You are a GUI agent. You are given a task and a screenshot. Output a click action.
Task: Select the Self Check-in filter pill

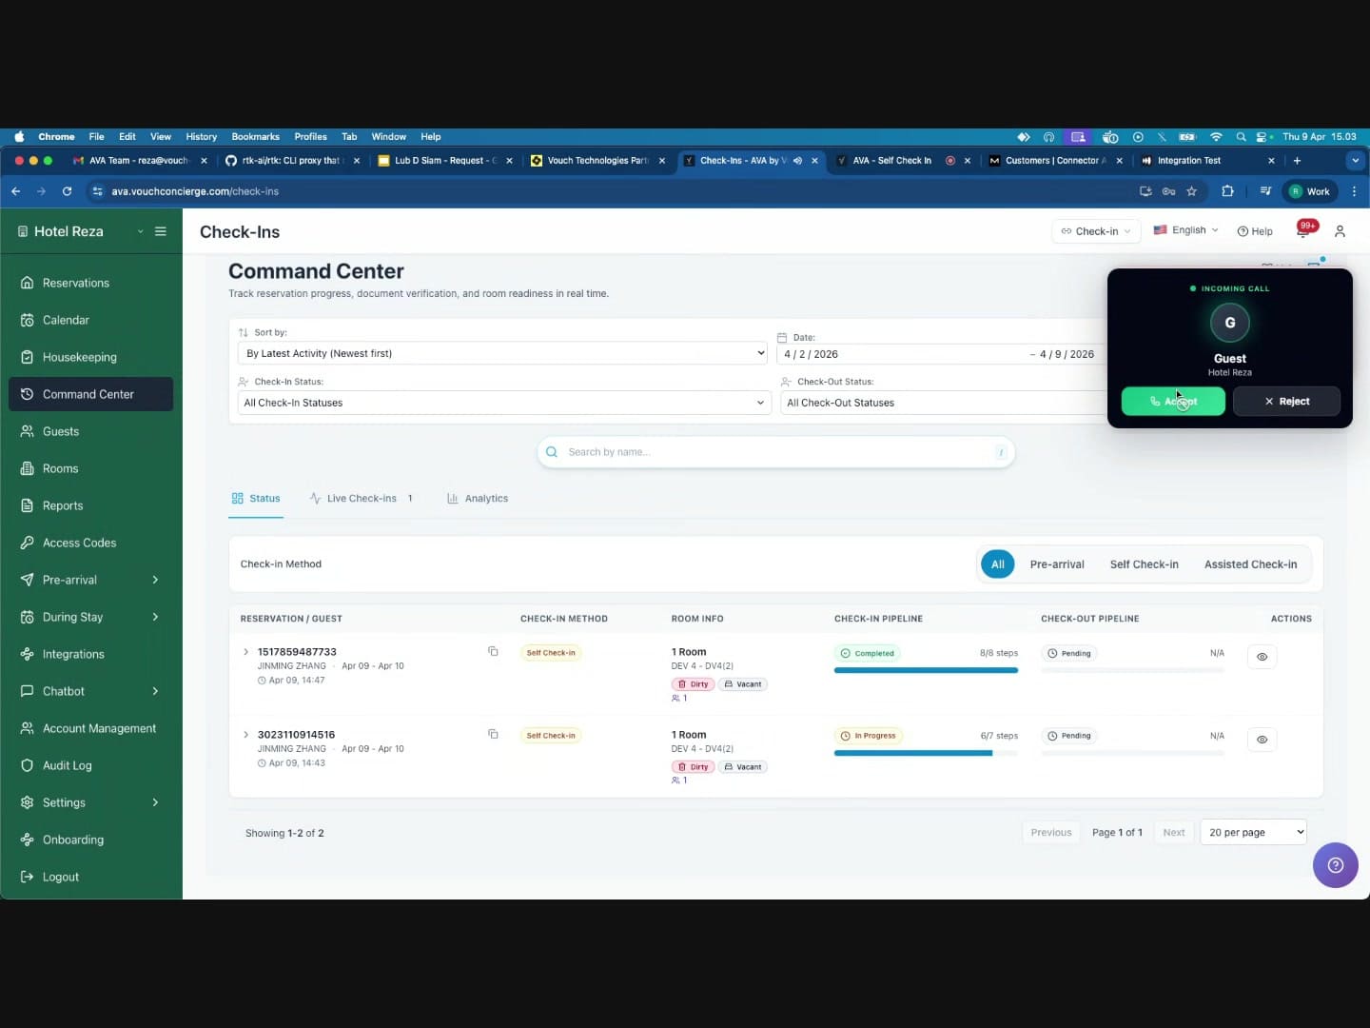[x=1144, y=563]
